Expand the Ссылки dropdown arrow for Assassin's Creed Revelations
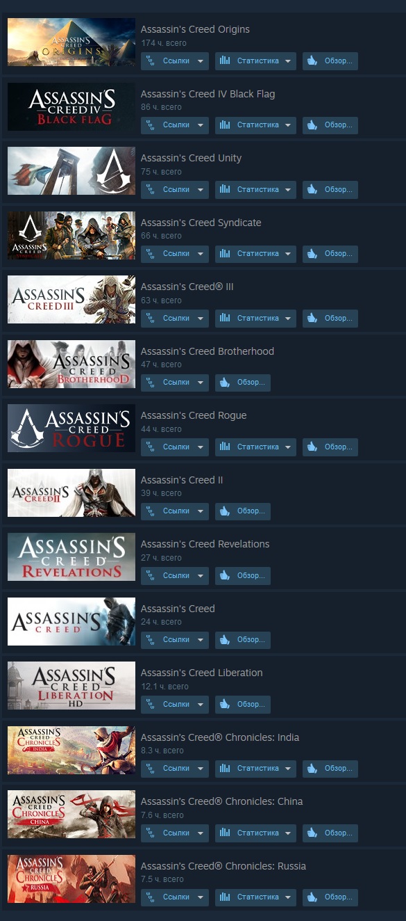 [x=201, y=576]
